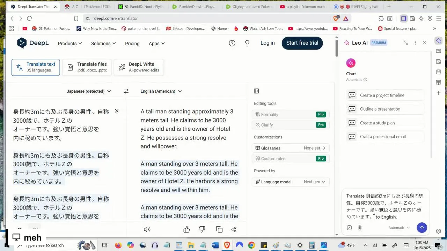Click Leo AI chat message input
The width and height of the screenshot is (447, 251).
385,206
